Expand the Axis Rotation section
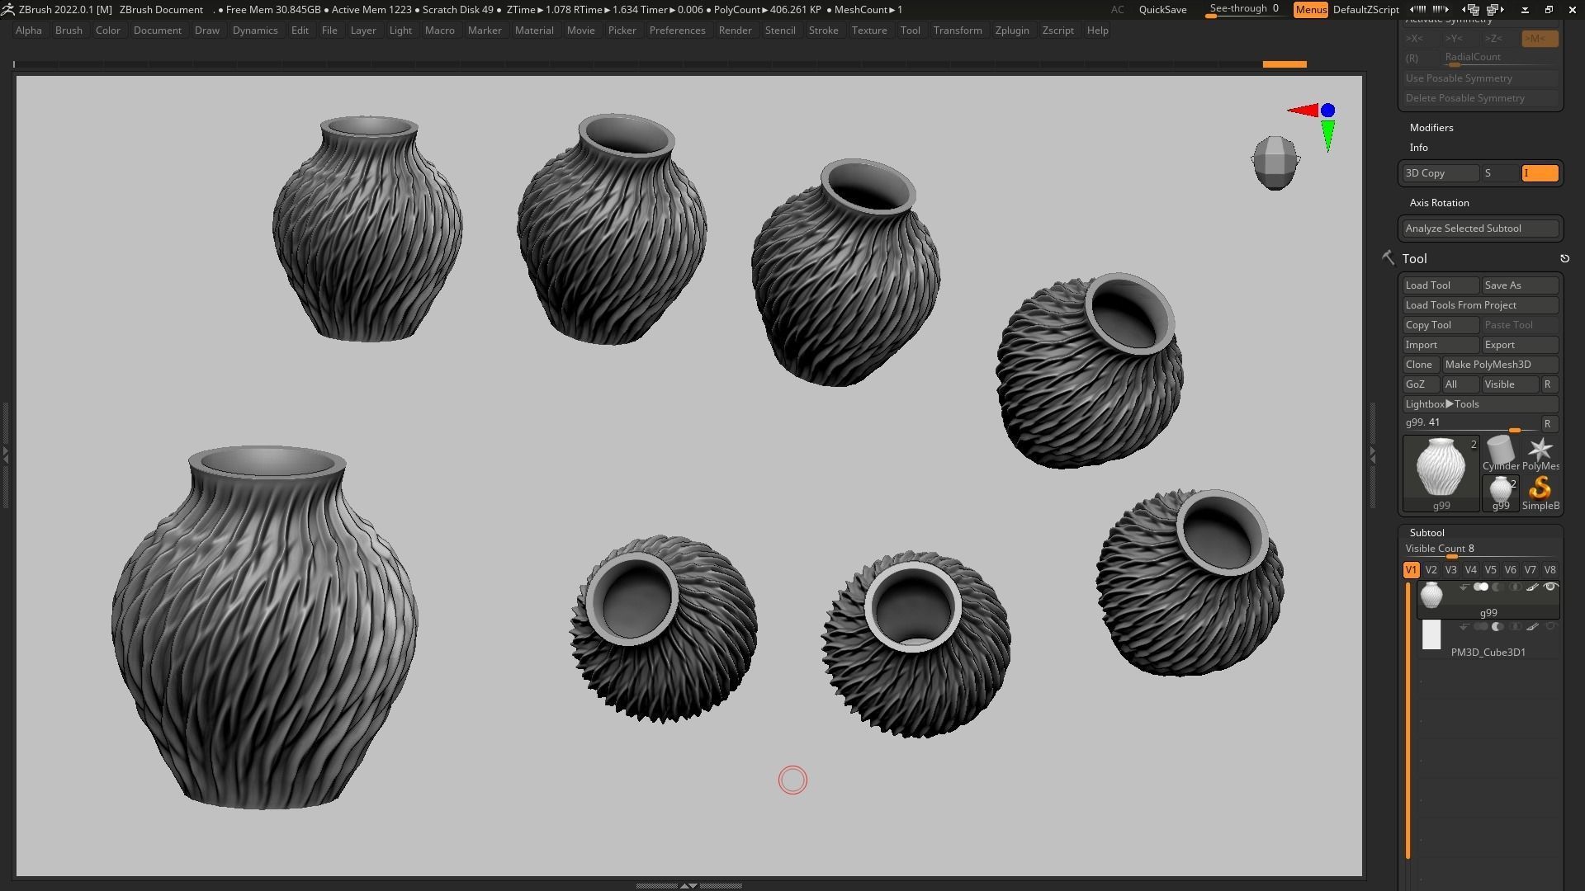This screenshot has width=1585, height=891. coord(1439,203)
